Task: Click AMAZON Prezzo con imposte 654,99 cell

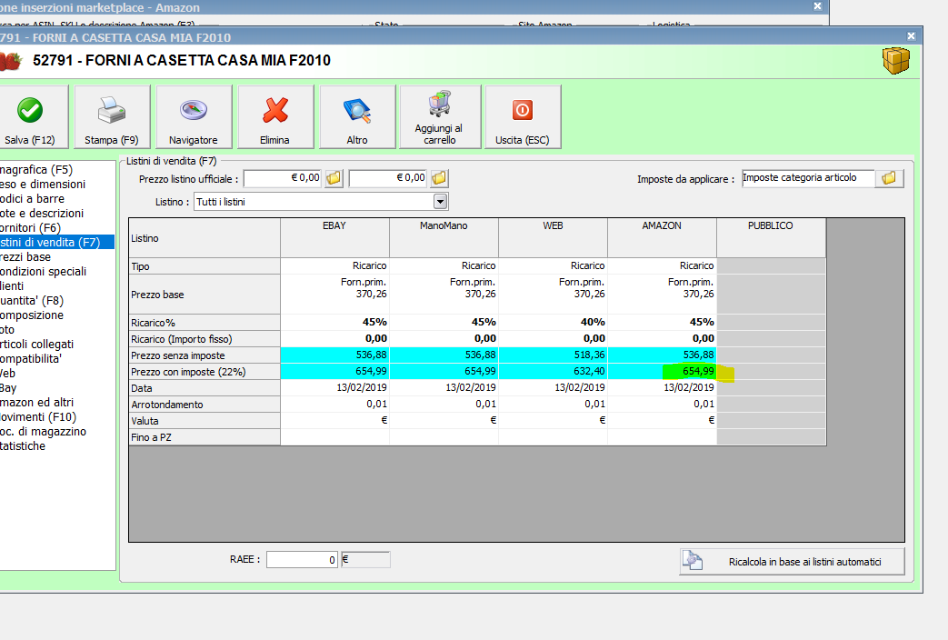Action: coord(662,372)
